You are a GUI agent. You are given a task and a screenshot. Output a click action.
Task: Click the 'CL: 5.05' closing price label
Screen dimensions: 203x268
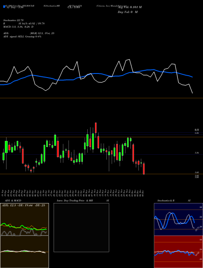pyautogui.click(x=74, y=7)
